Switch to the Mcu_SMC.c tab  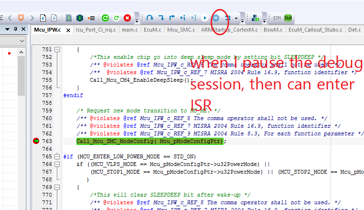[181, 30]
